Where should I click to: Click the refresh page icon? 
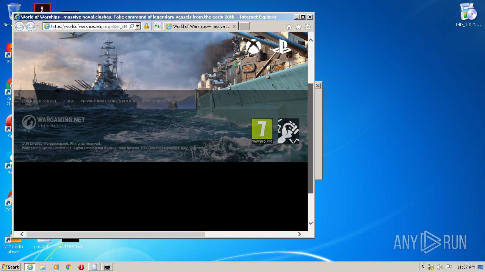157,26
